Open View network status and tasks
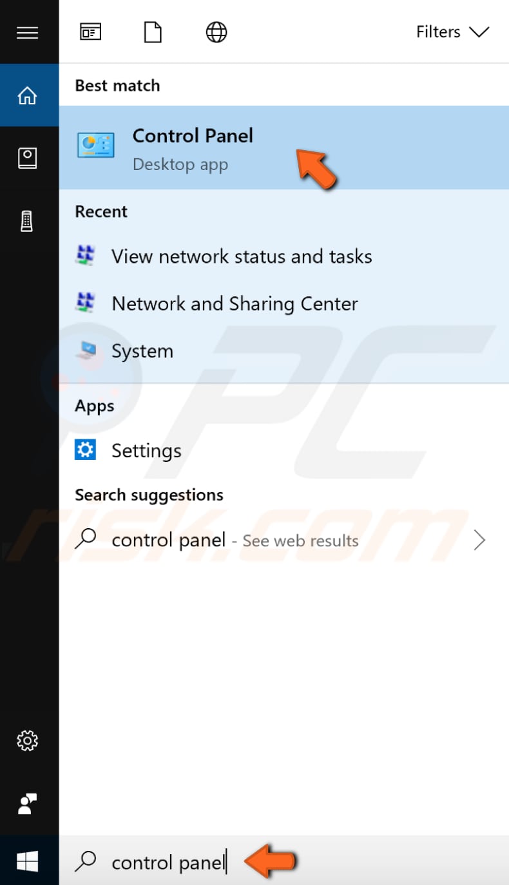The height and width of the screenshot is (885, 509). point(242,256)
